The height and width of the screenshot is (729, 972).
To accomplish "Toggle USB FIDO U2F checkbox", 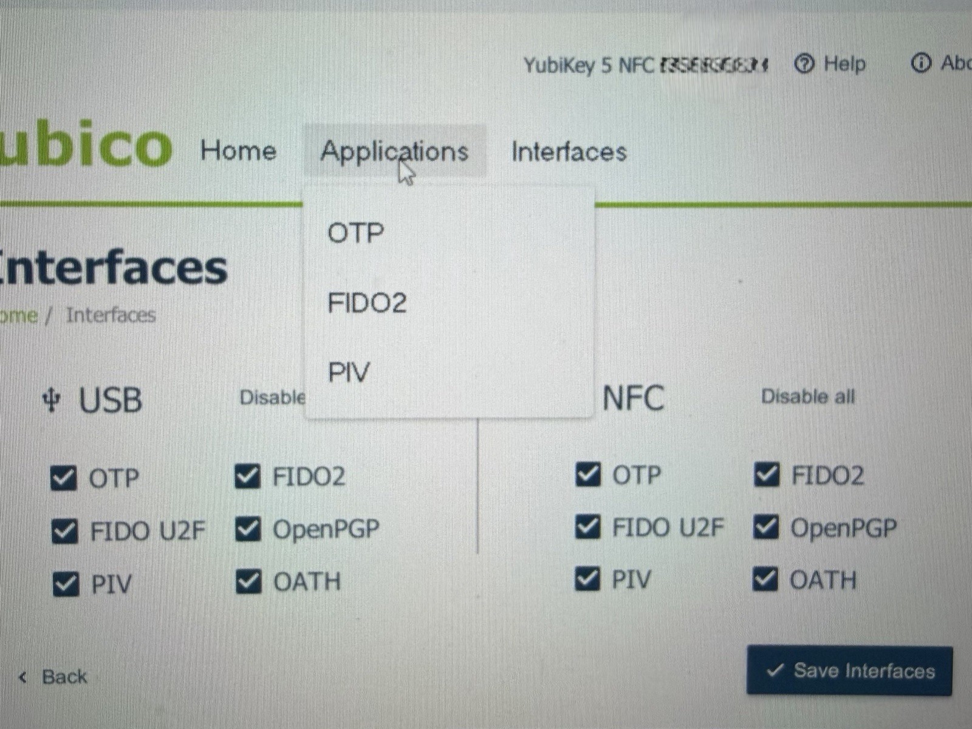I will click(64, 531).
